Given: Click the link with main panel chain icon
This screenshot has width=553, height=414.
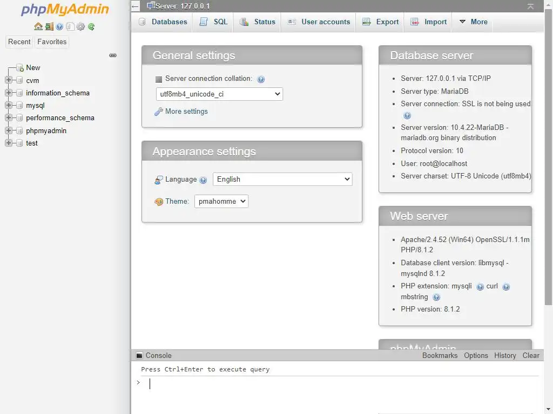Looking at the screenshot, I should coord(113,56).
